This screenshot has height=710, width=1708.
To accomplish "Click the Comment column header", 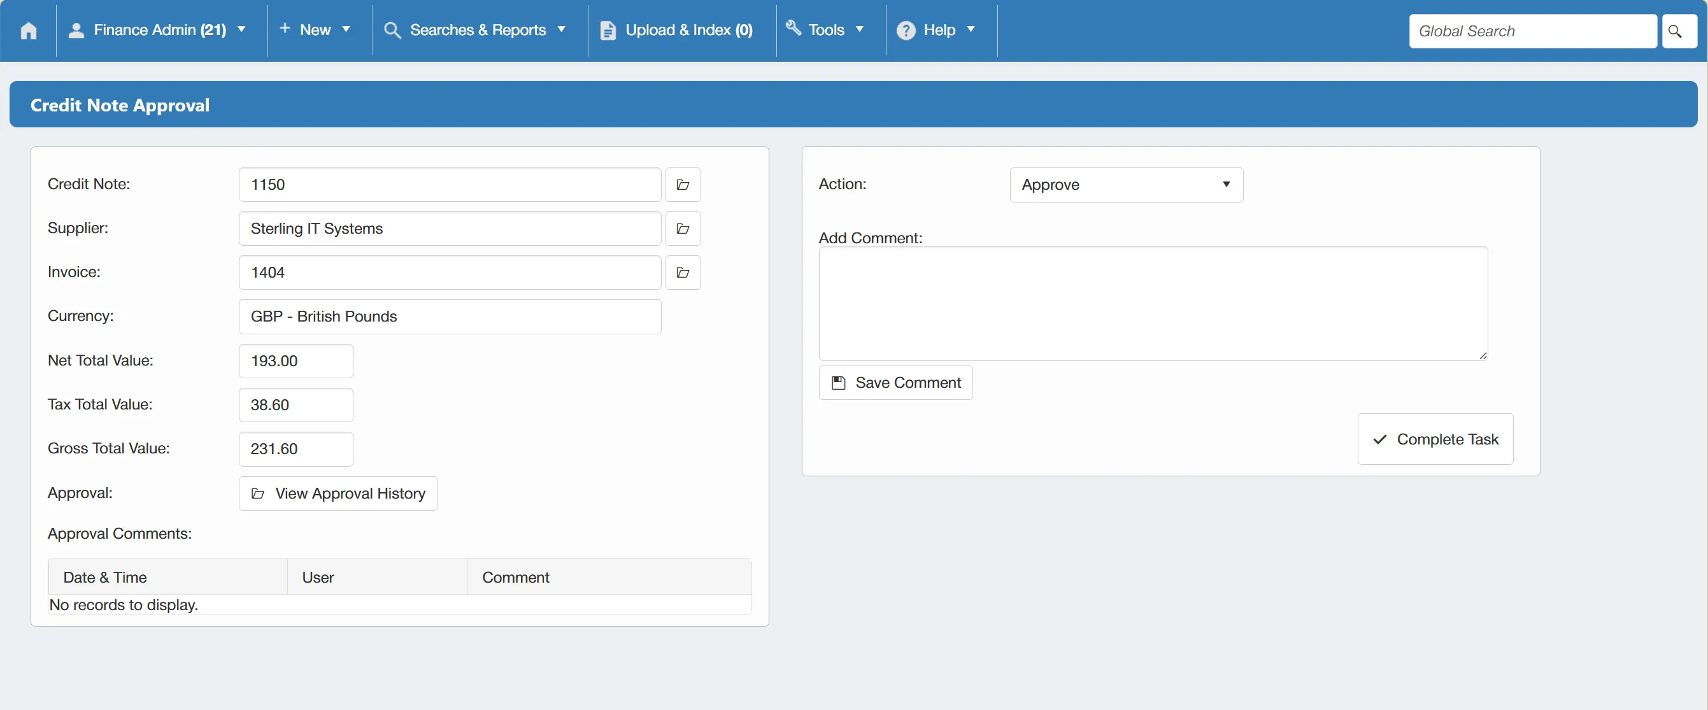I will click(x=609, y=578).
